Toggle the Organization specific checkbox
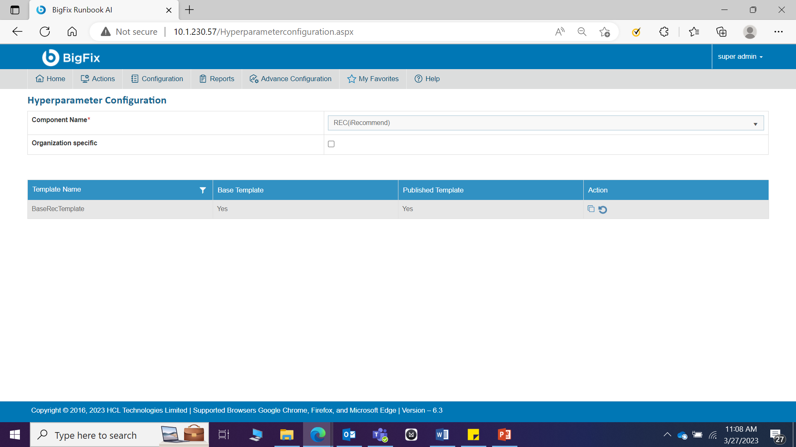 (331, 144)
